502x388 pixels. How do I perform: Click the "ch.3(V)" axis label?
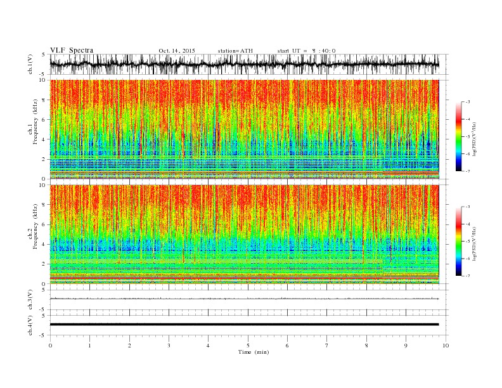pos(30,300)
